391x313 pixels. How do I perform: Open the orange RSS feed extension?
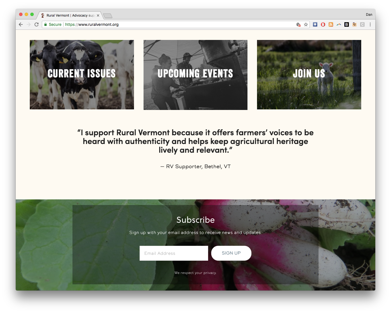[x=331, y=24]
